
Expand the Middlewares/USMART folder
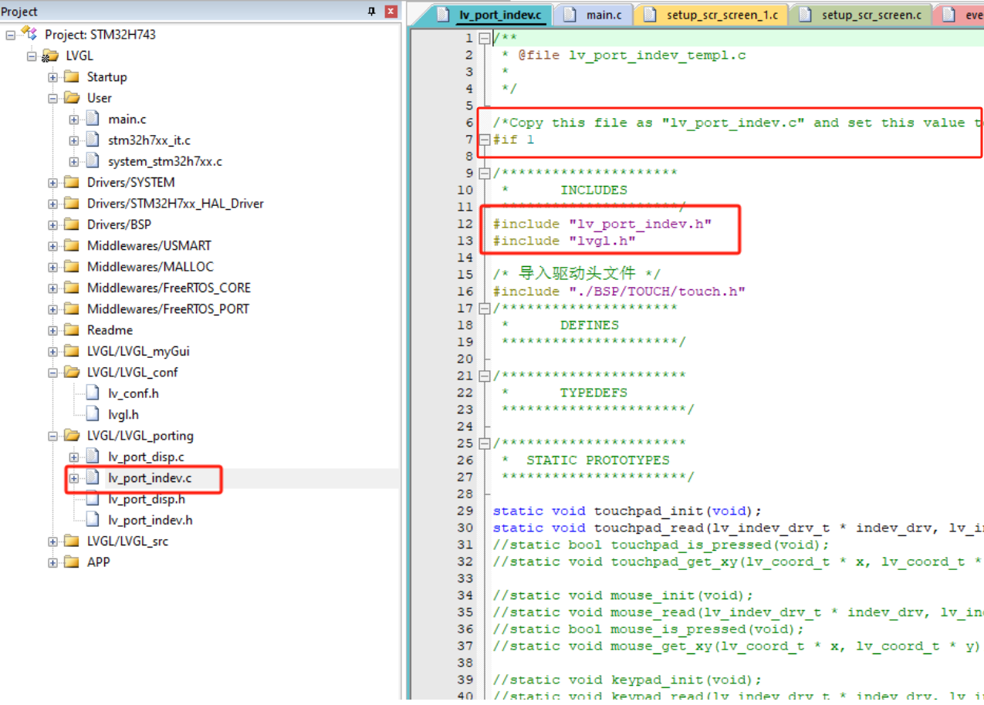coord(52,246)
